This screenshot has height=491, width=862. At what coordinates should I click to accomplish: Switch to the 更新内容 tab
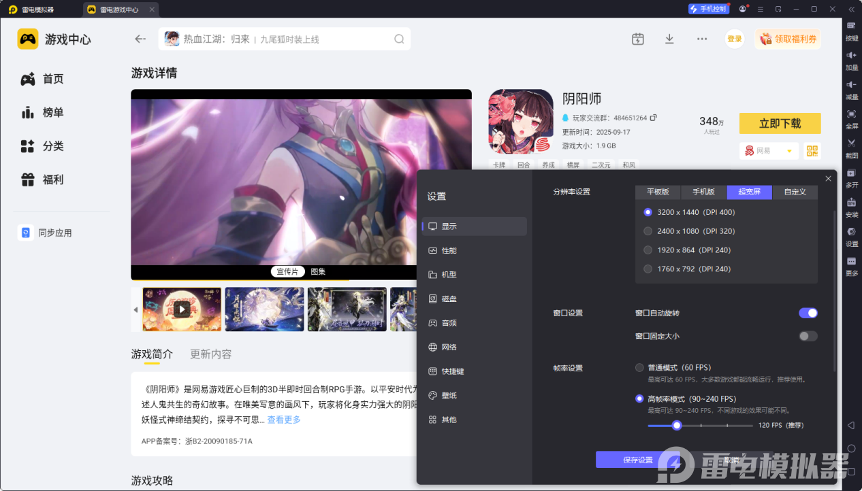[211, 354]
